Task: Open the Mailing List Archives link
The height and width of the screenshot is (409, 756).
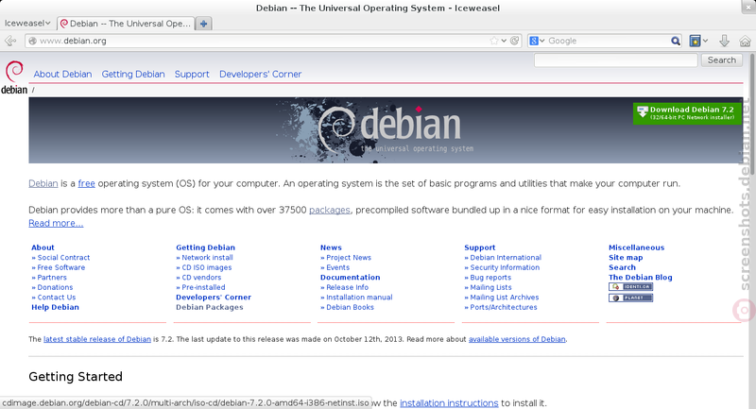Action: click(x=505, y=298)
